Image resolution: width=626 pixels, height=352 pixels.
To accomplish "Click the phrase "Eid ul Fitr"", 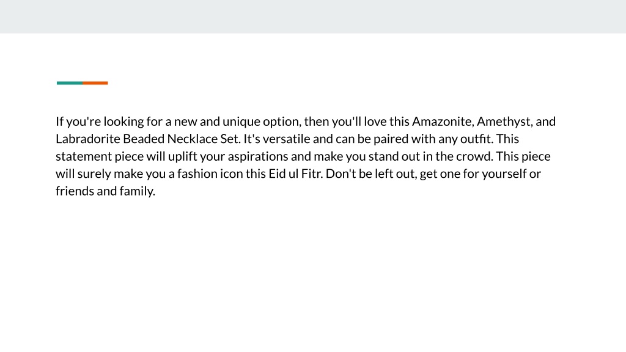I will click(295, 174).
